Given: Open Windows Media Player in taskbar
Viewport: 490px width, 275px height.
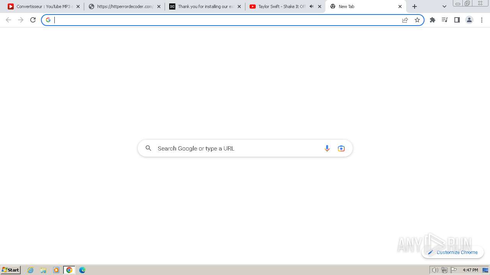Looking at the screenshot, I should pos(56,270).
